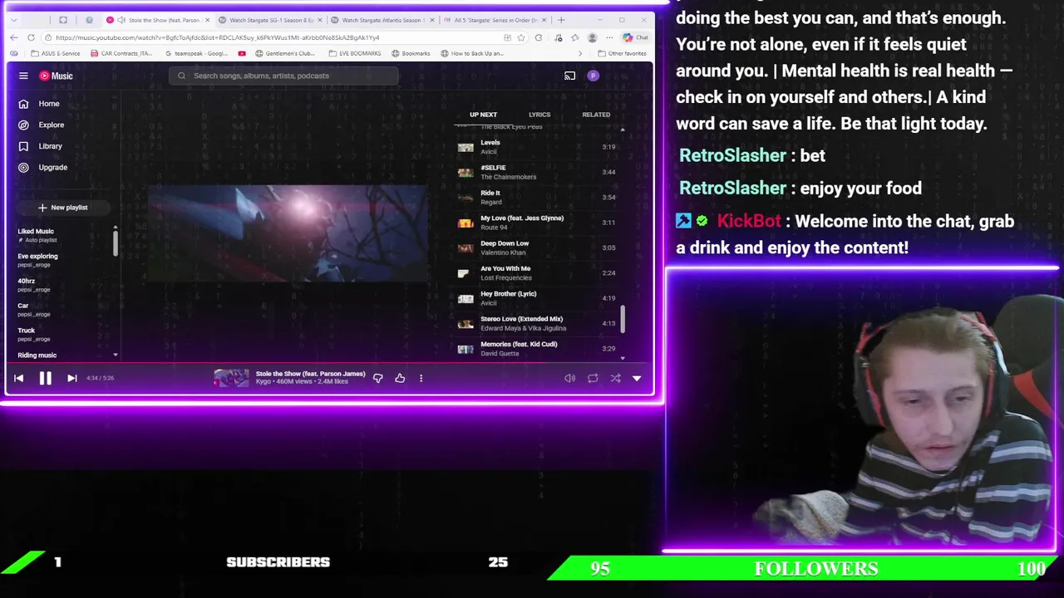Click the Memories song thumbnail

coord(465,349)
